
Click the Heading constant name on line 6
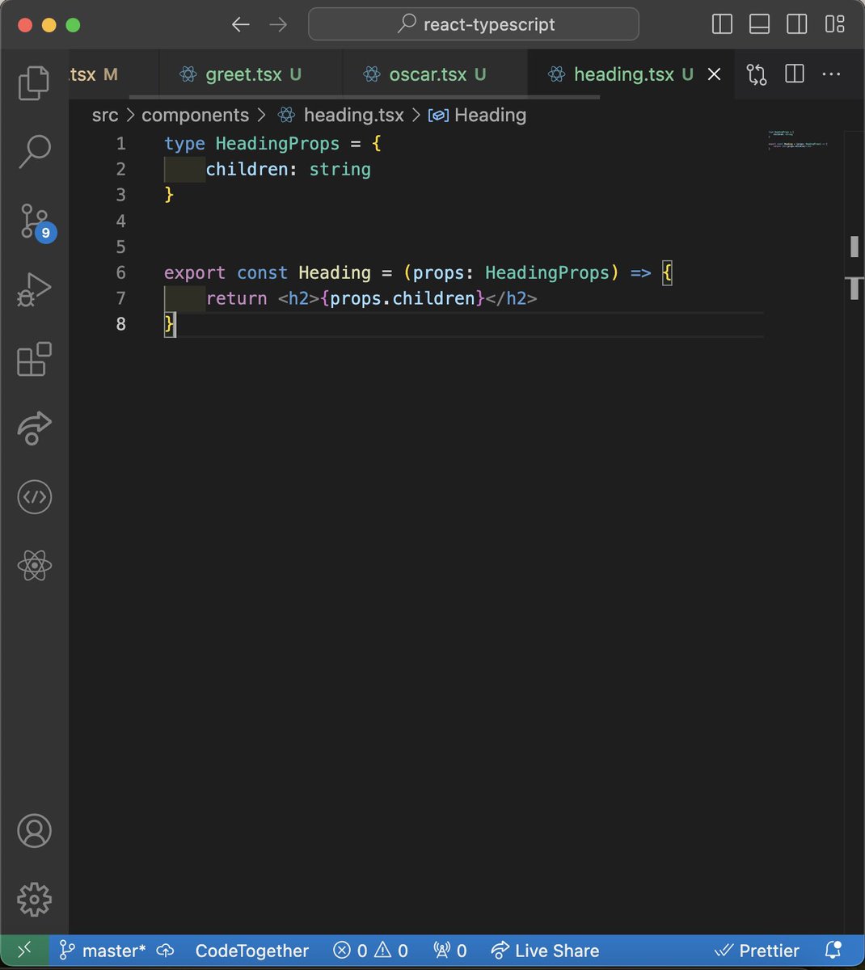point(334,273)
